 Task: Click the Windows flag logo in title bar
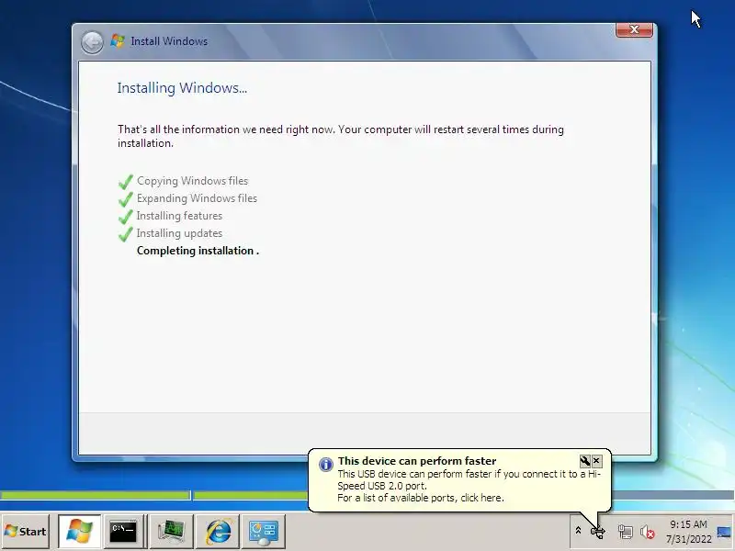[118, 40]
